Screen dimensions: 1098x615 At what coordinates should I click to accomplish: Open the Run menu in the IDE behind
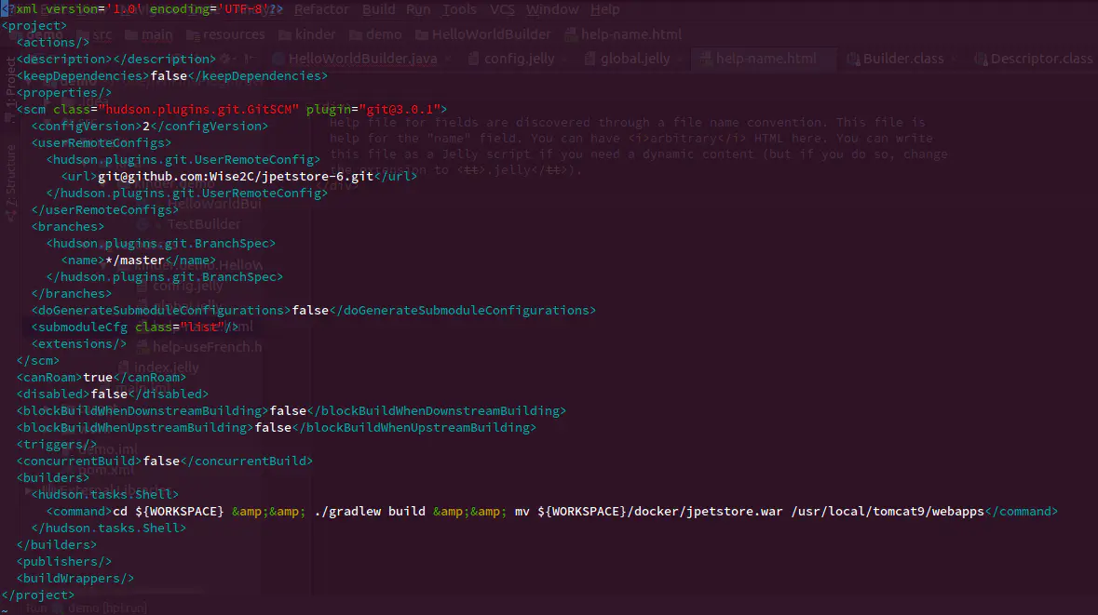[418, 9]
